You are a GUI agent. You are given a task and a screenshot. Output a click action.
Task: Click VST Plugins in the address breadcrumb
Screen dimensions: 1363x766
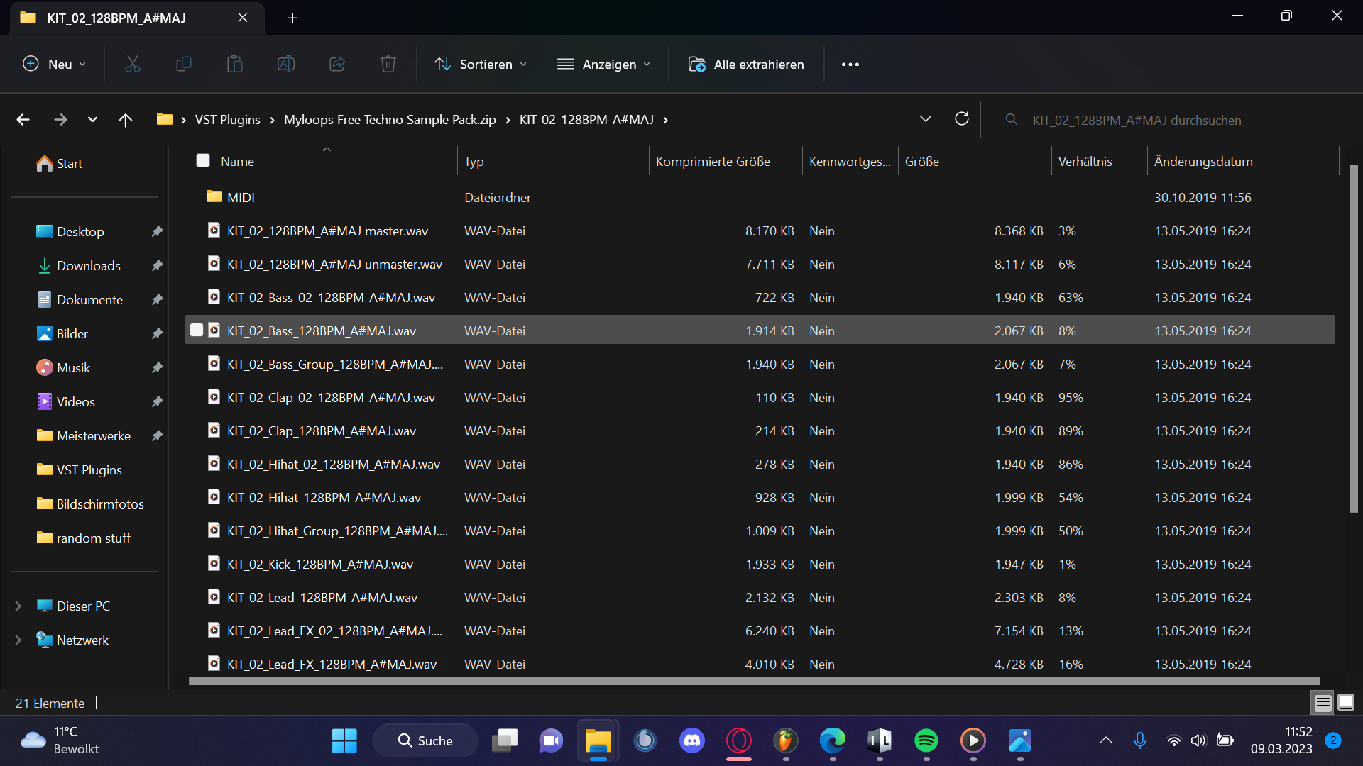coord(227,120)
